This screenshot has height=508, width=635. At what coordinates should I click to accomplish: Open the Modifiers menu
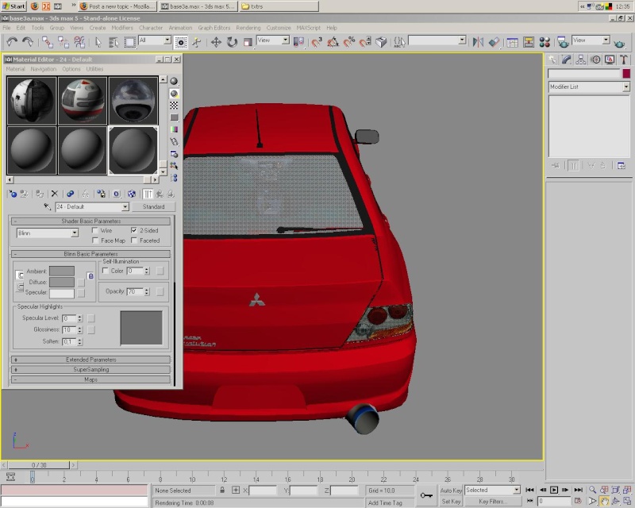click(122, 28)
